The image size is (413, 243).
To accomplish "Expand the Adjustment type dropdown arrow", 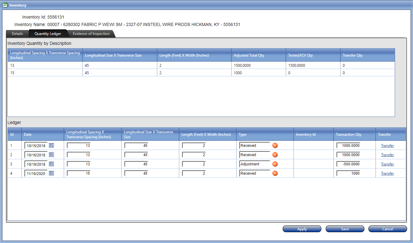I will click(x=275, y=164).
